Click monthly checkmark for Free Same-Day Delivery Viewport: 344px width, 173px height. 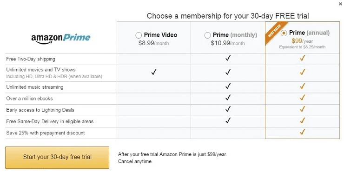point(228,120)
